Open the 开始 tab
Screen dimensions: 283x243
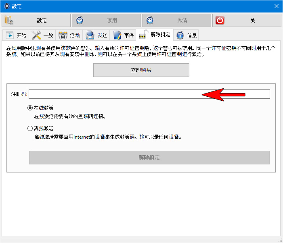pos(16,35)
